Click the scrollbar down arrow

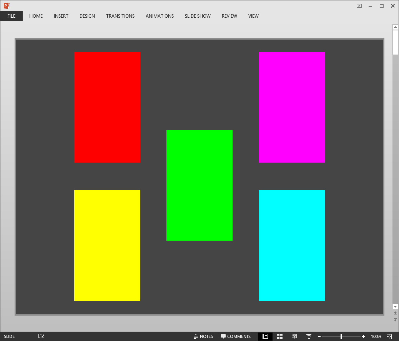[395, 306]
